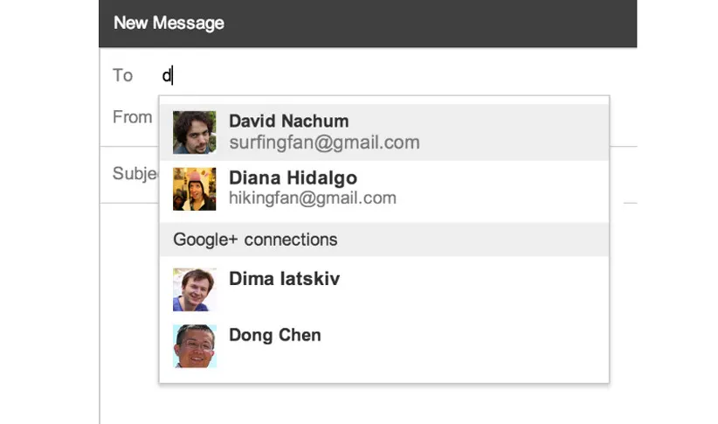Click the From label
718x424 pixels.
pos(132,116)
